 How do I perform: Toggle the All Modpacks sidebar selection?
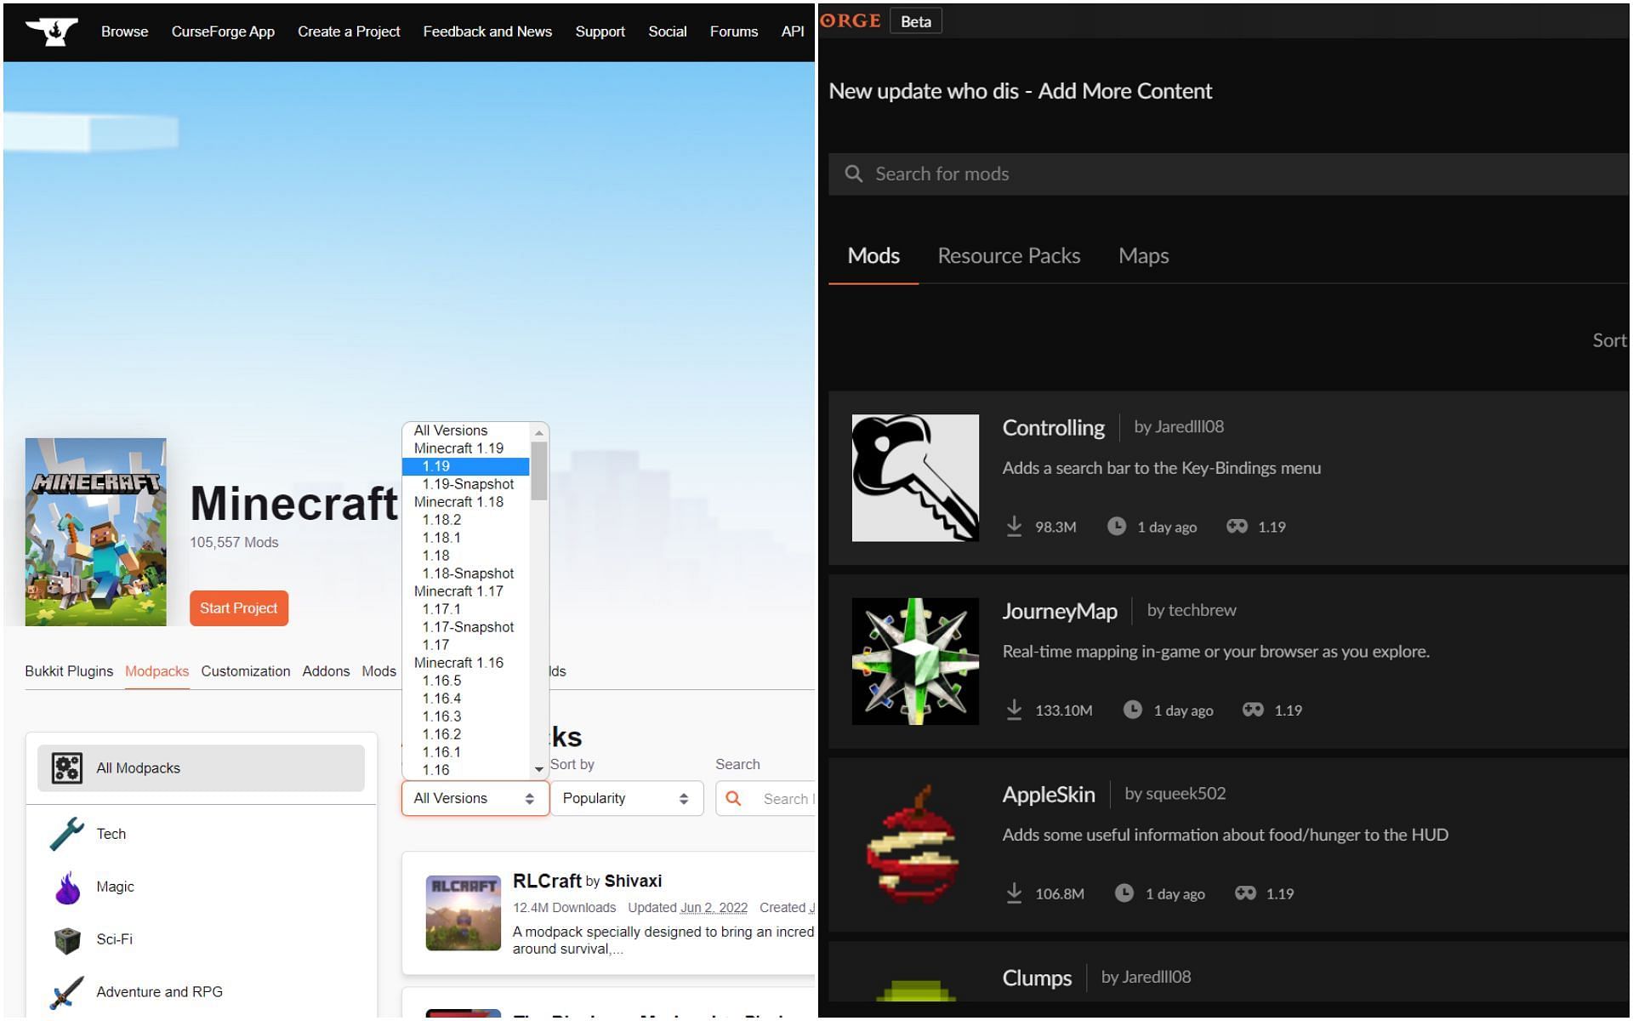pos(201,767)
